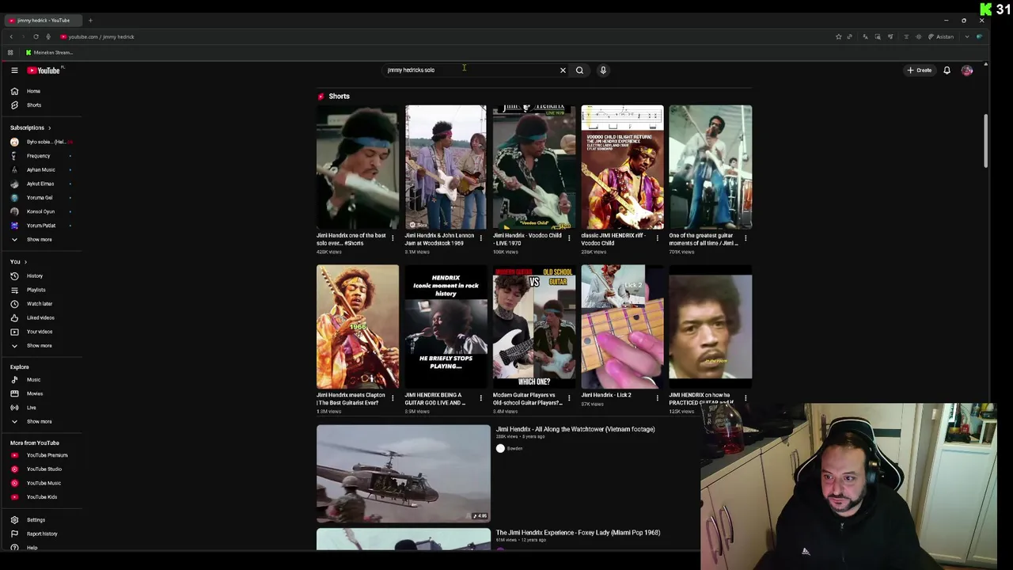Open the Asistan browser assistant

pos(940,36)
